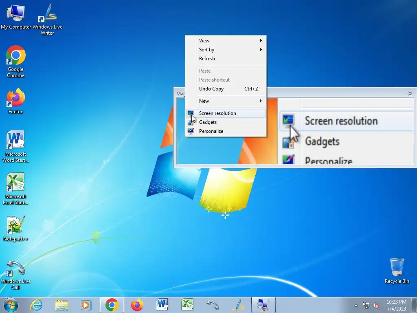Open Windows Live Writer desktop shortcut
Screen dimensions: 417x313
click(x=47, y=19)
